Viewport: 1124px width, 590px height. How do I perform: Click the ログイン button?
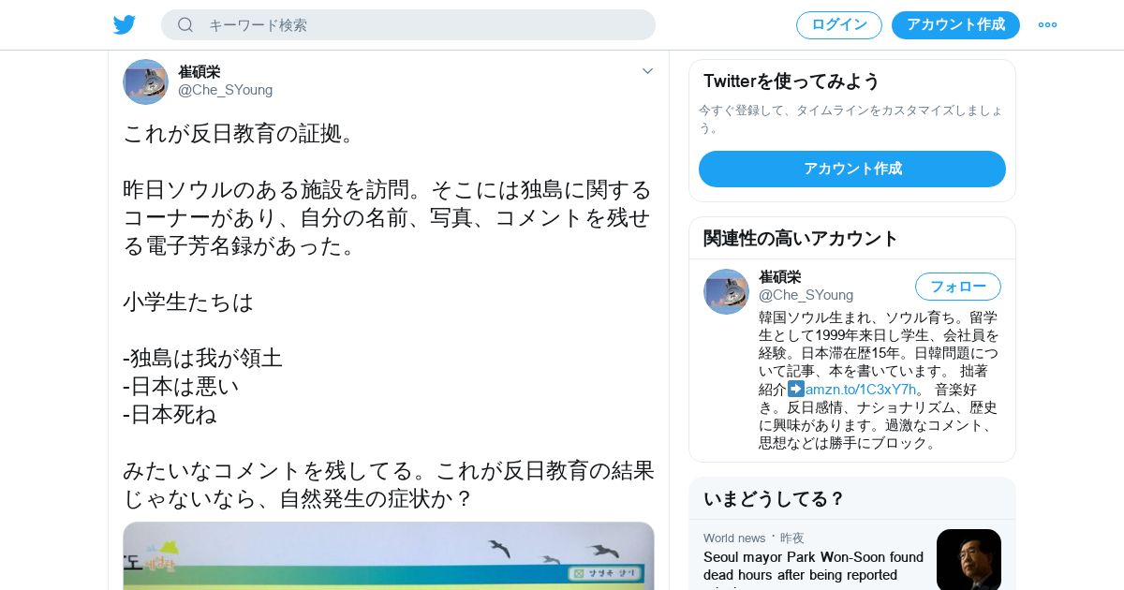click(x=839, y=25)
